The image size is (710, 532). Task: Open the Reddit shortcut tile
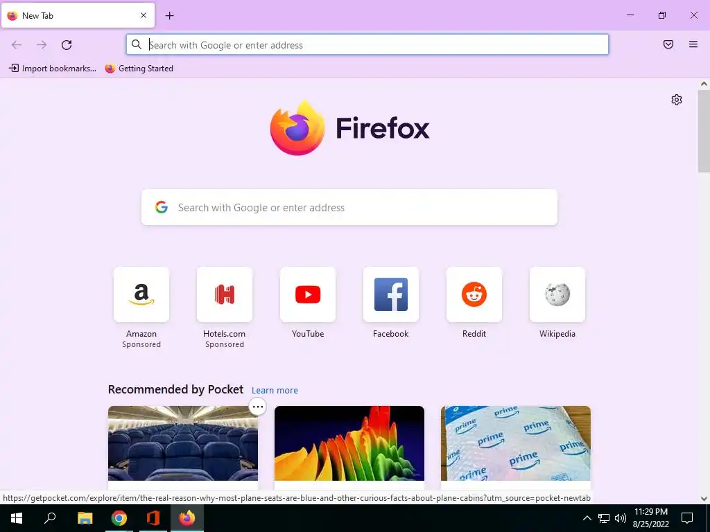(x=474, y=294)
